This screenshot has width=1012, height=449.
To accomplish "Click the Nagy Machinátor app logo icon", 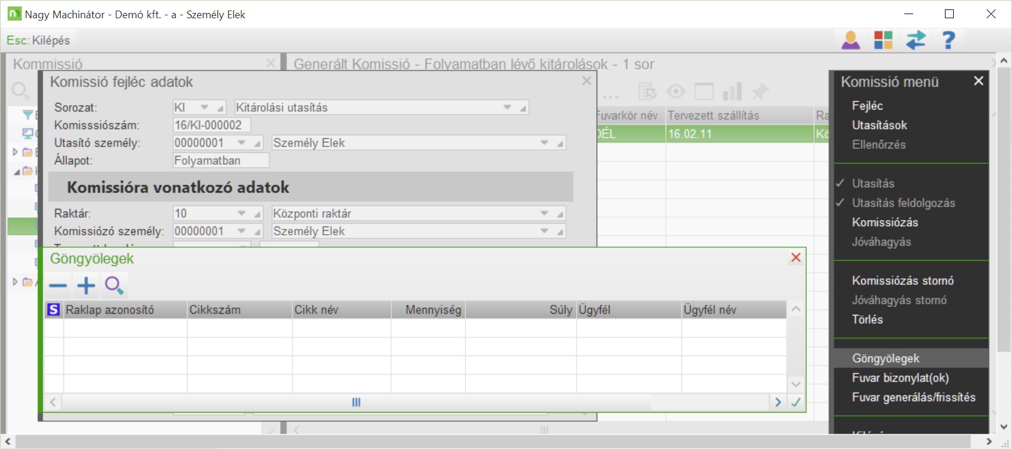I will click(x=14, y=14).
